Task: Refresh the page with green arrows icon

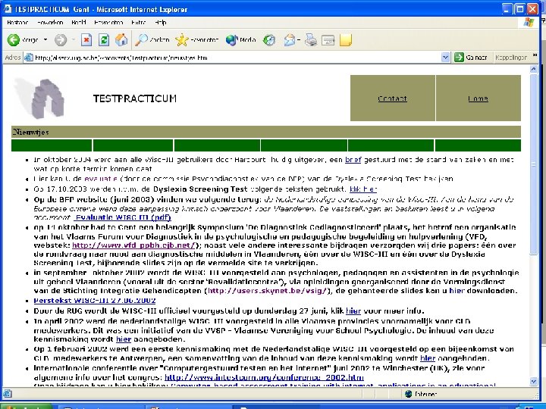Action: (x=104, y=40)
